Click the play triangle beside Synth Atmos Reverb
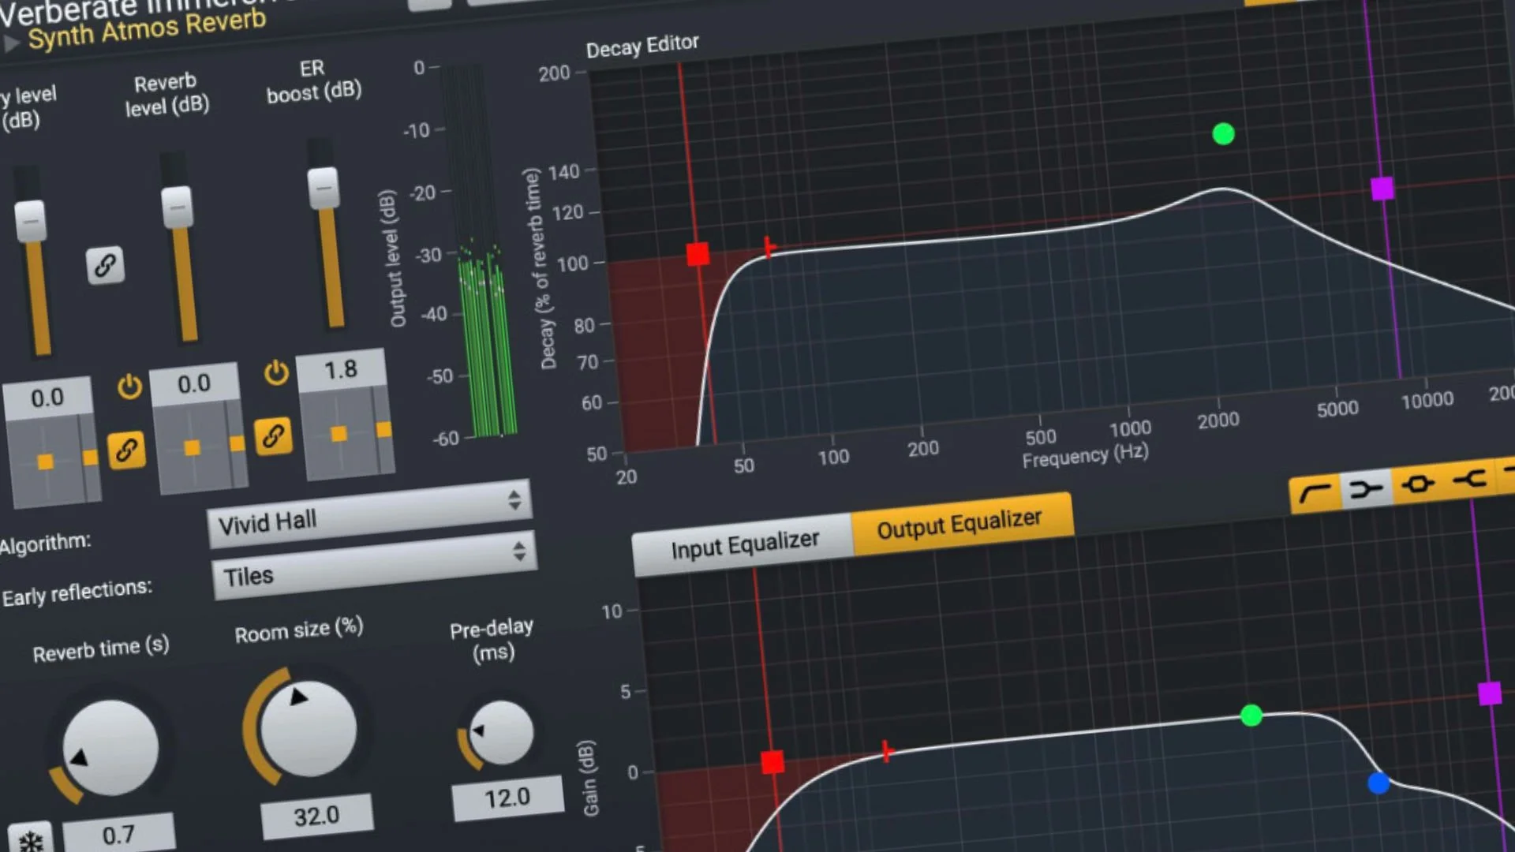This screenshot has width=1515, height=852. (11, 43)
